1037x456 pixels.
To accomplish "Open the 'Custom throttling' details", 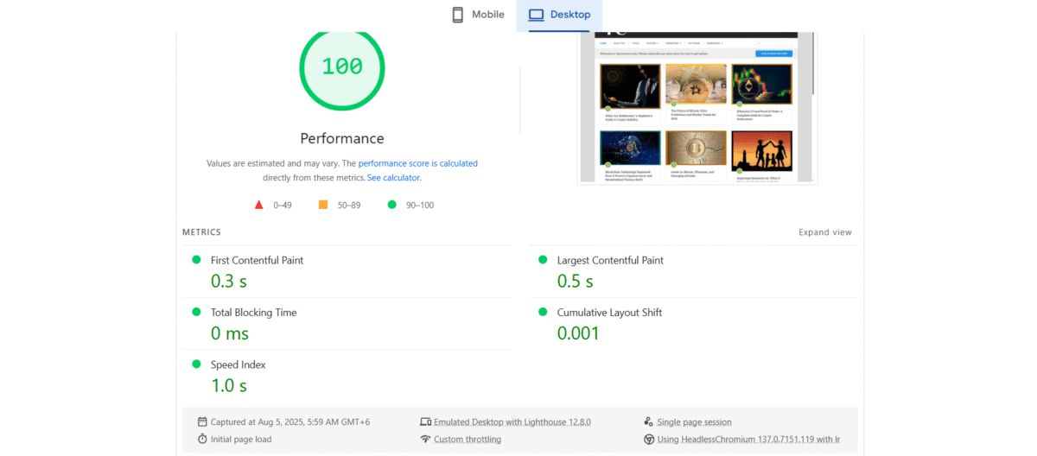I will [x=468, y=440].
